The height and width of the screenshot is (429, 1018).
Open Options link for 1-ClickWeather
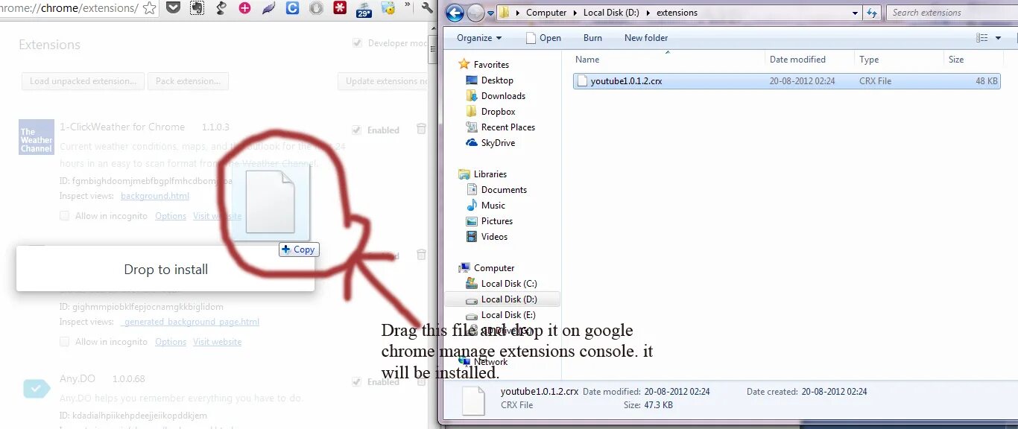click(x=171, y=216)
